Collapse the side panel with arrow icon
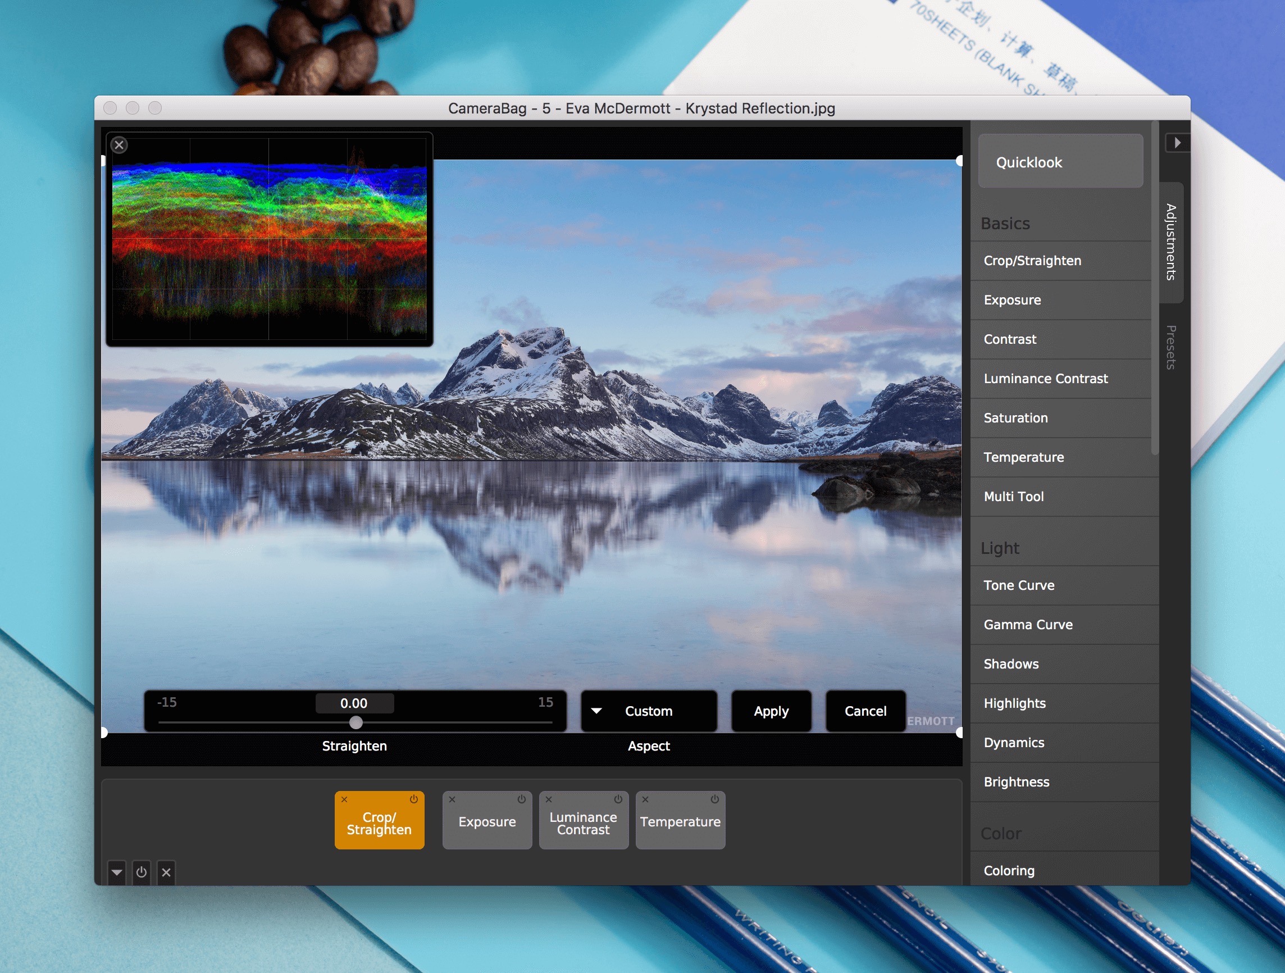The height and width of the screenshot is (973, 1285). [1177, 142]
